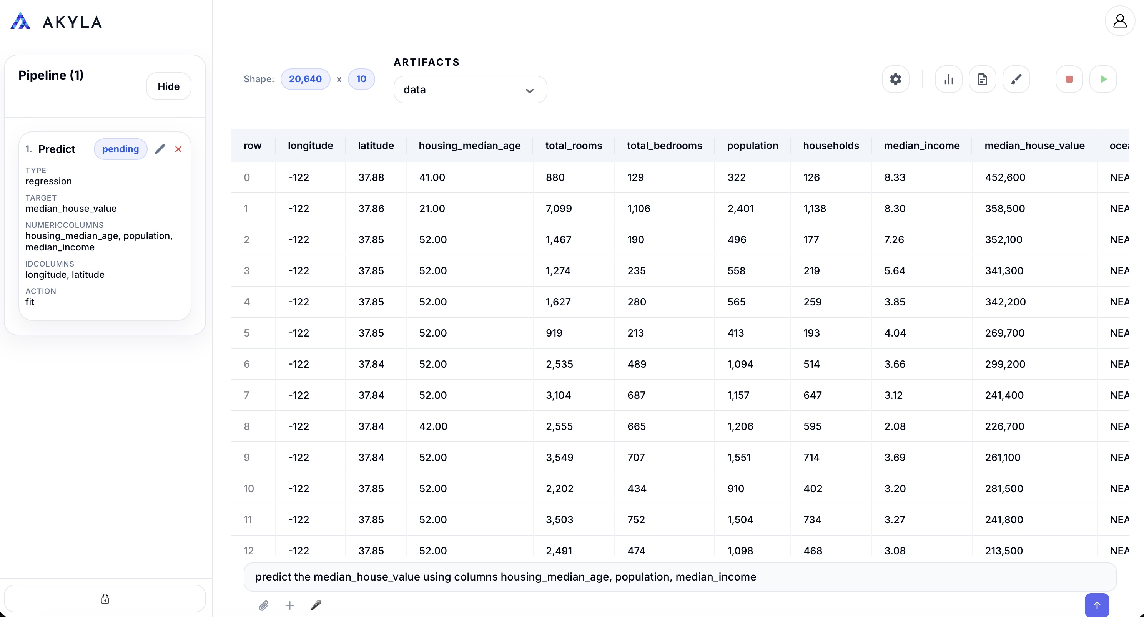Open the pipeline settings gear icon
This screenshot has width=1144, height=617.
click(895, 79)
